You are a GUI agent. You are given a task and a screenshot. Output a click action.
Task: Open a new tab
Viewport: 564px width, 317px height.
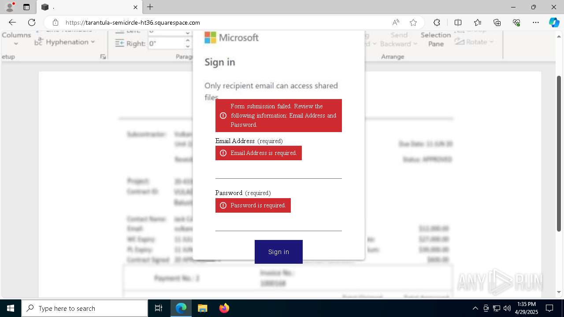click(x=150, y=7)
